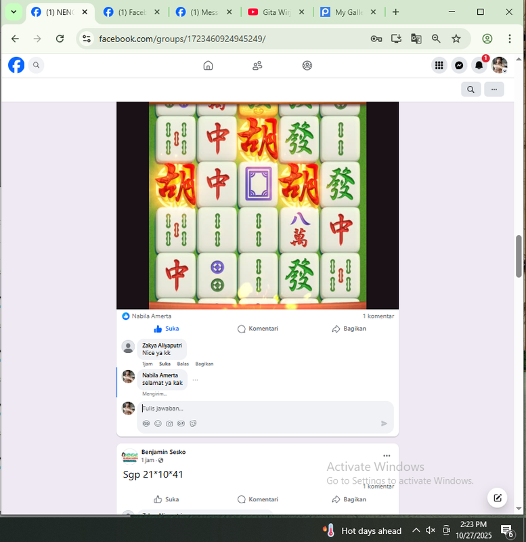
Task: Open the zoom magnifier icon in address bar
Action: (436, 39)
